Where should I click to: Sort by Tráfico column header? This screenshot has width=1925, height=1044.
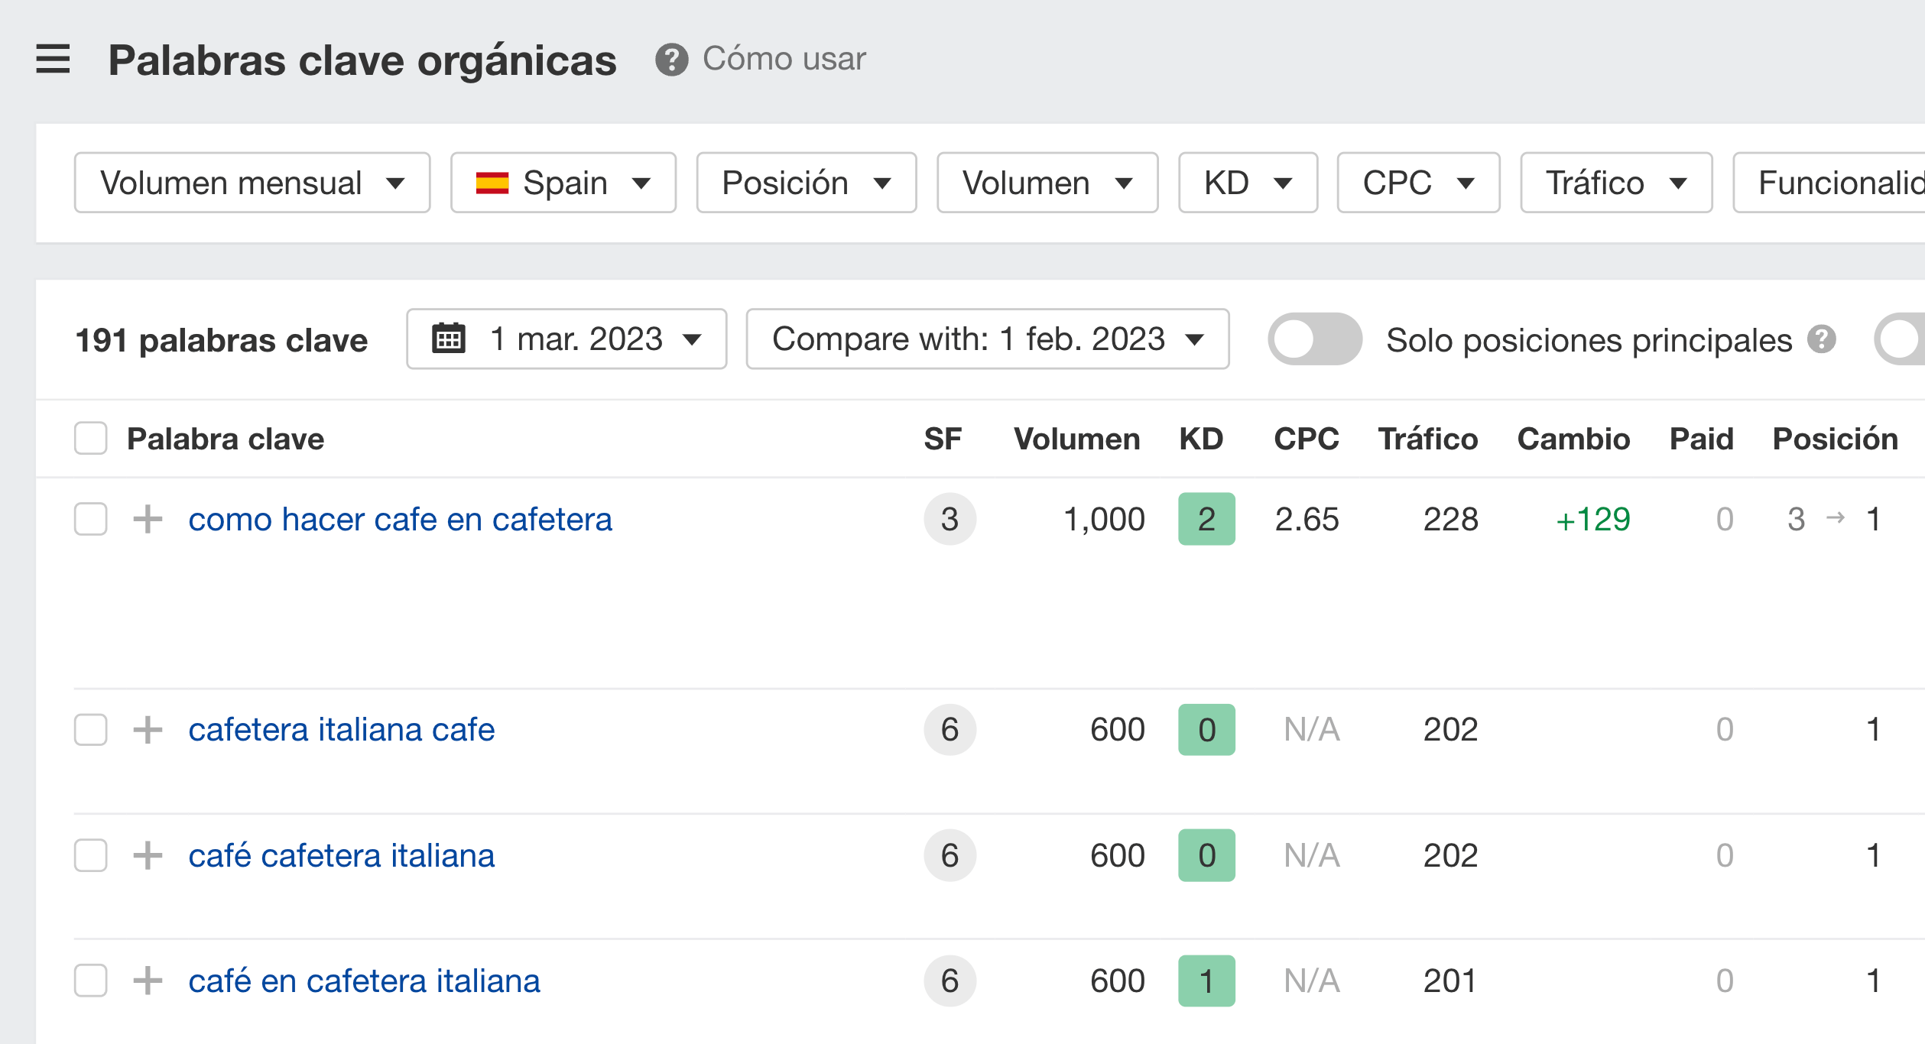coord(1427,439)
